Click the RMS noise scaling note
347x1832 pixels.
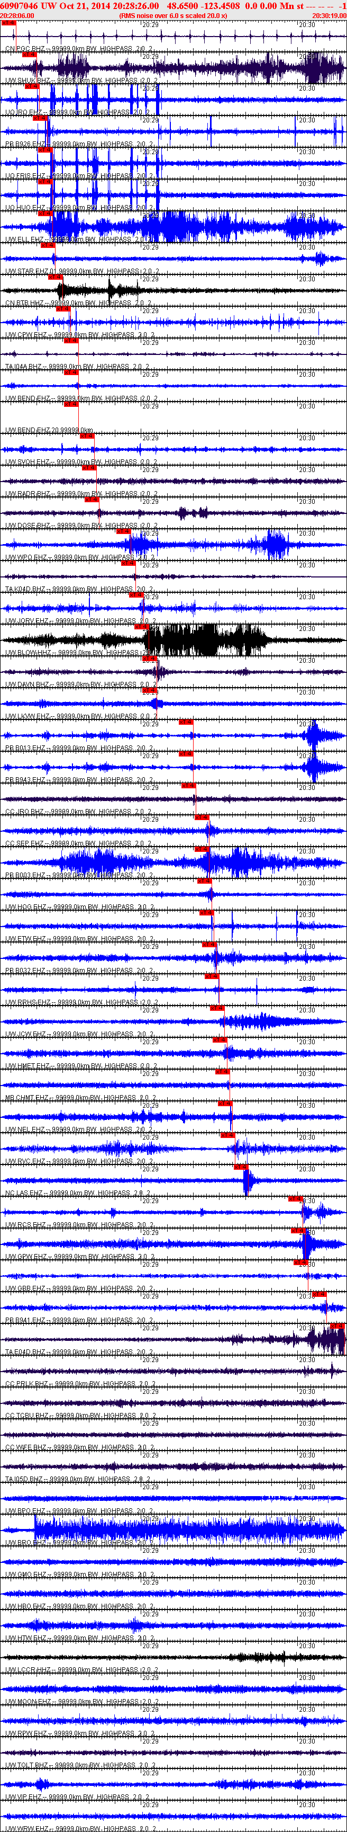pos(173,15)
